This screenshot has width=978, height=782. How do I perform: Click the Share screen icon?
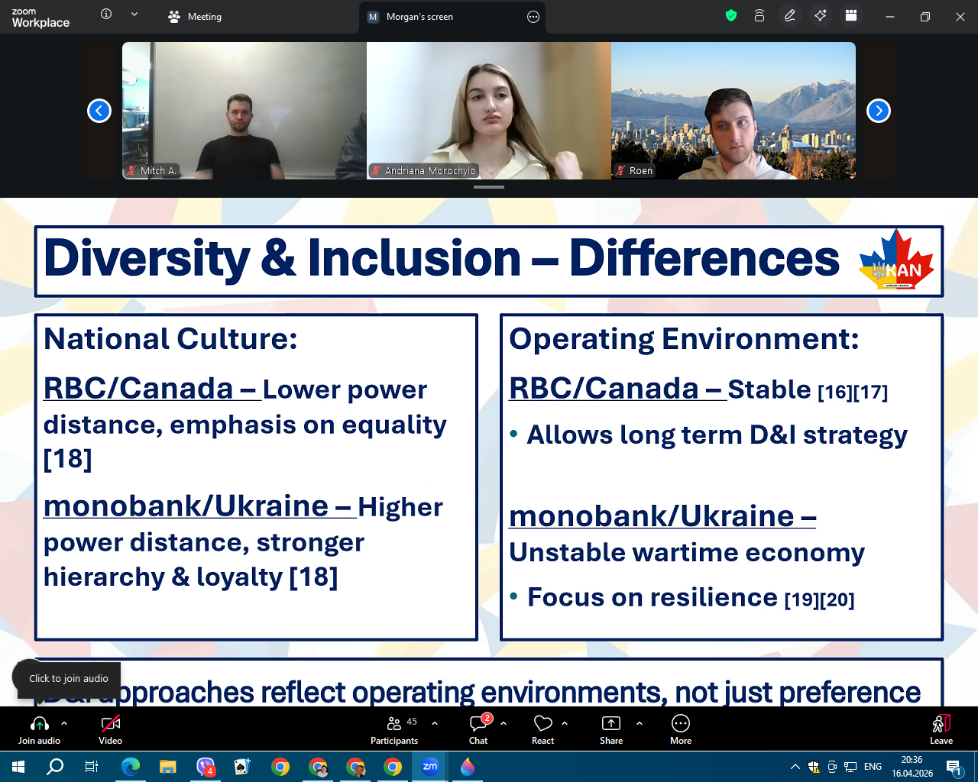pyautogui.click(x=611, y=729)
